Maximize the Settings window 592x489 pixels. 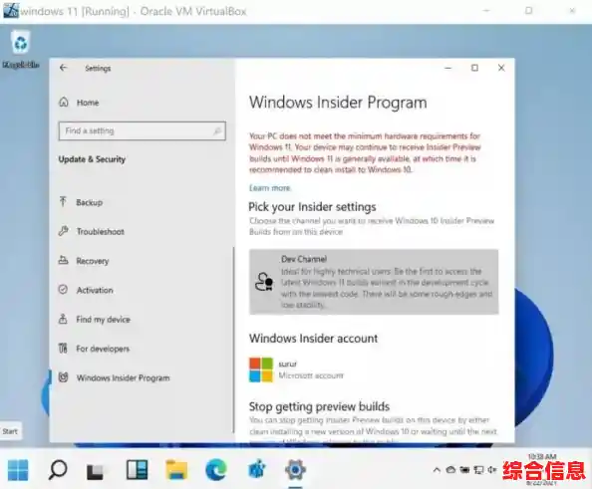coord(474,68)
